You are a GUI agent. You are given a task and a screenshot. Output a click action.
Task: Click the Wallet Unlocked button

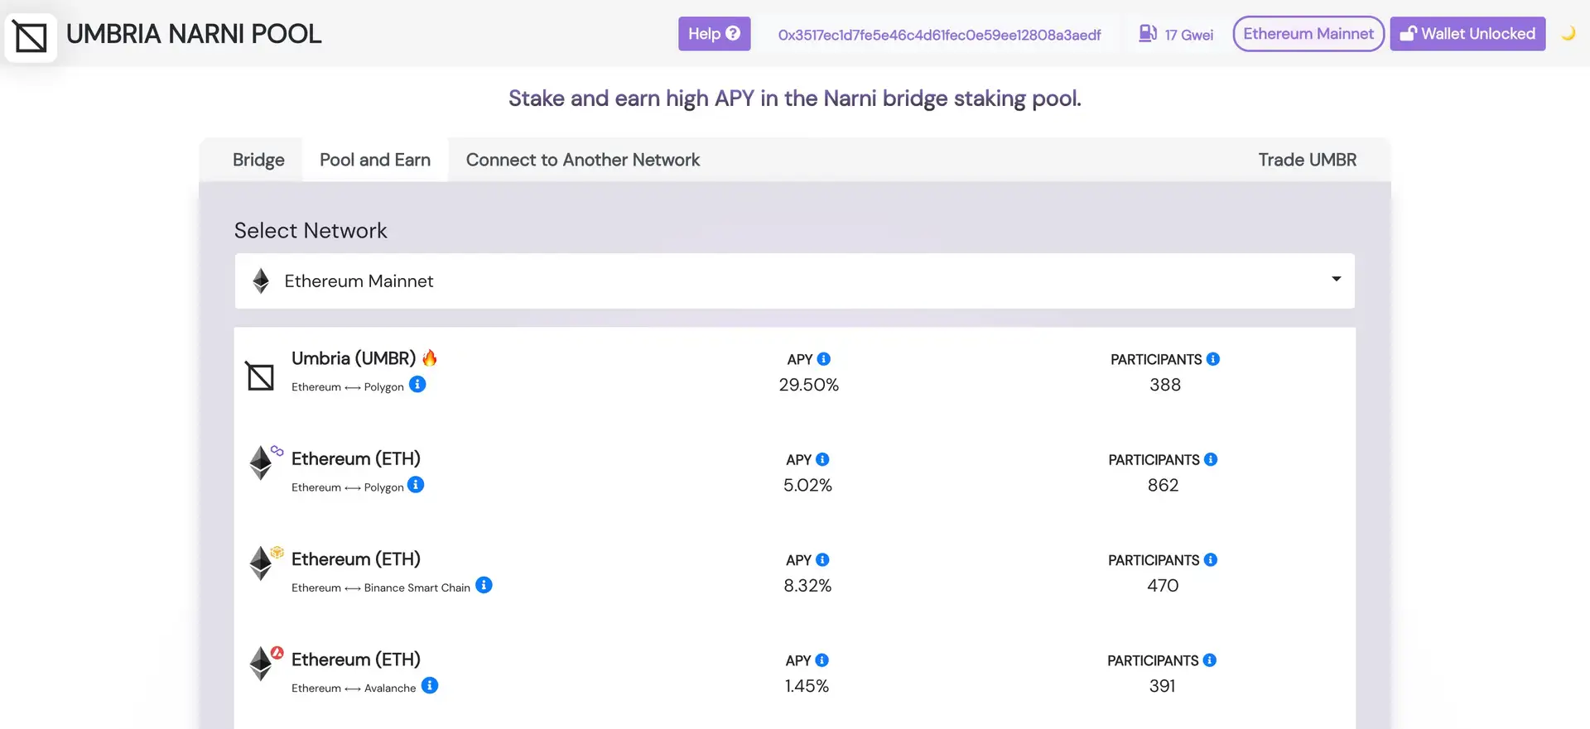(1467, 34)
